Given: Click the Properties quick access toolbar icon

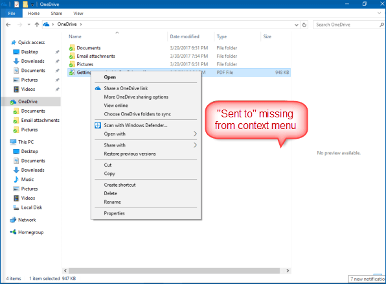Looking at the screenshot, I should pyautogui.click(x=17, y=4).
